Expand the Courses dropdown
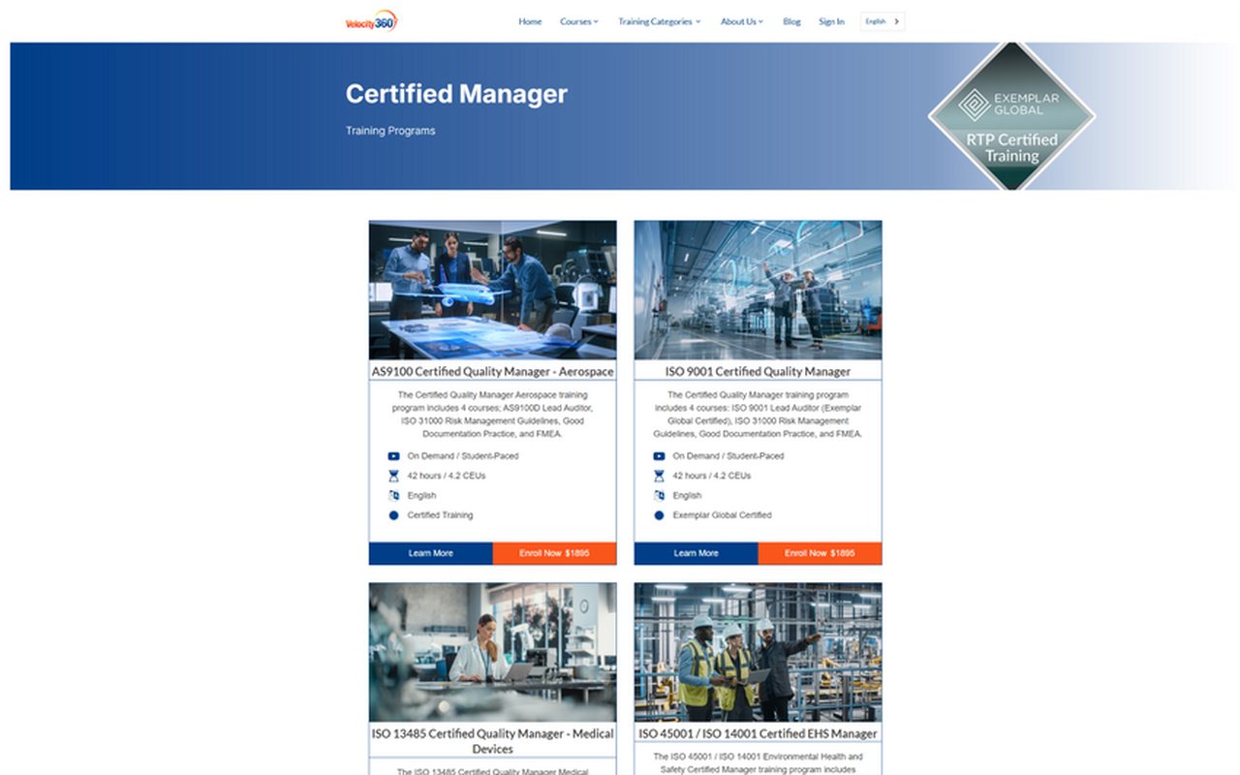 click(579, 21)
